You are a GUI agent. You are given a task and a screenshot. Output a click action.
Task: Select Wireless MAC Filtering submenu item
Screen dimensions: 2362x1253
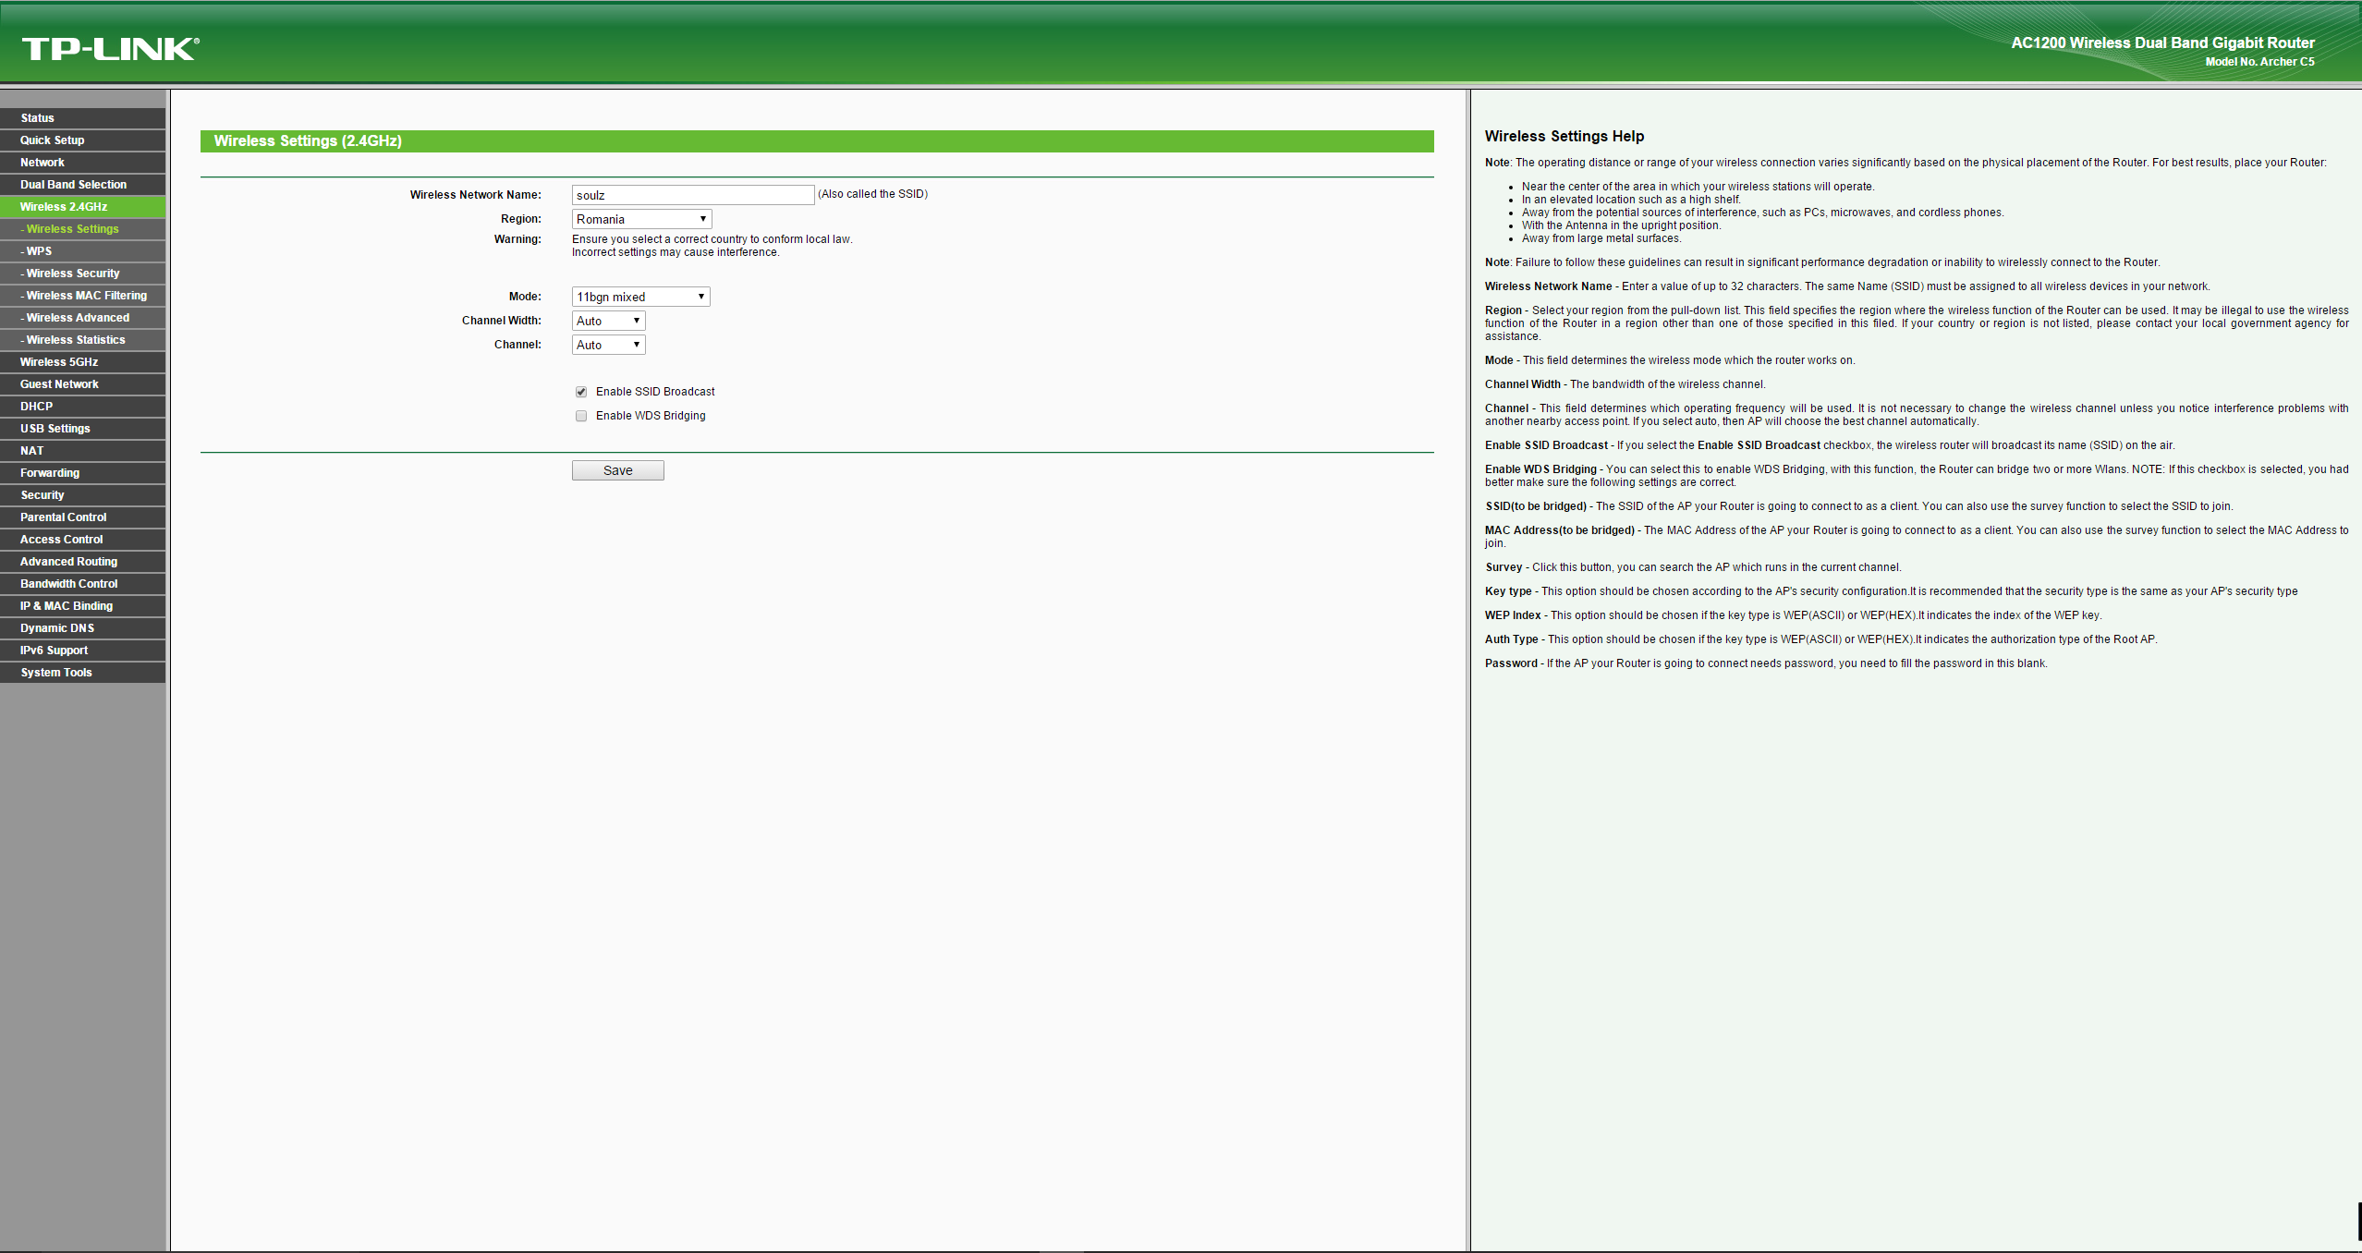pyautogui.click(x=86, y=296)
